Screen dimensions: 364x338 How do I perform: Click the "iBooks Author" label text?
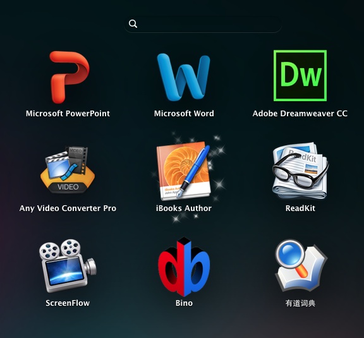tap(184, 208)
